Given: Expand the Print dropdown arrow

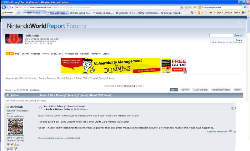Looking at the screenshot, I should pyautogui.click(x=214, y=12).
